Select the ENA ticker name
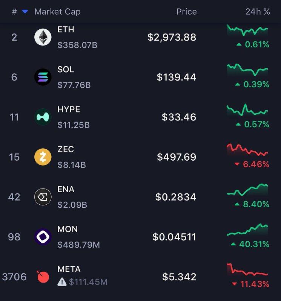 [66, 189]
